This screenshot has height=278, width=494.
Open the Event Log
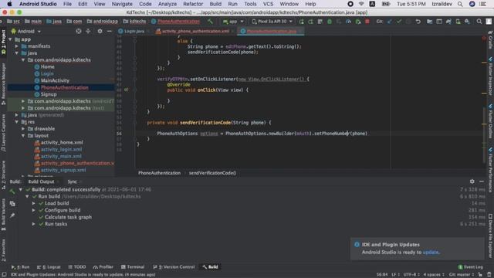[470, 267]
